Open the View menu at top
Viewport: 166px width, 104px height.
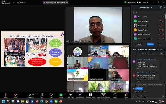click(x=146, y=2)
